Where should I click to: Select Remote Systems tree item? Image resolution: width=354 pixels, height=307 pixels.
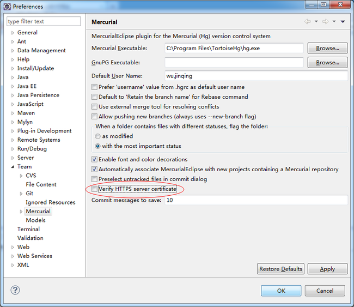tap(39, 140)
